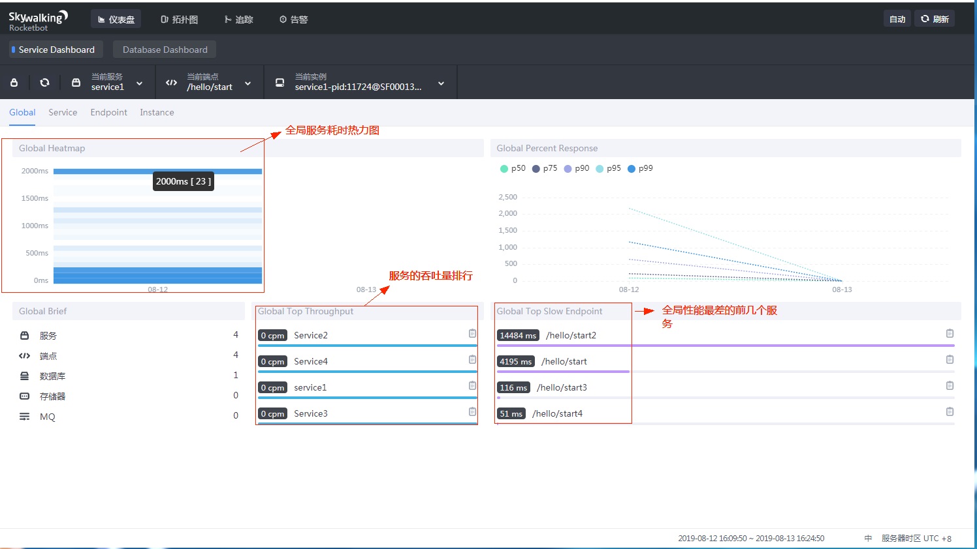Click /hello/start3 slow endpoint entry
This screenshot has height=549, width=977.
(x=562, y=387)
